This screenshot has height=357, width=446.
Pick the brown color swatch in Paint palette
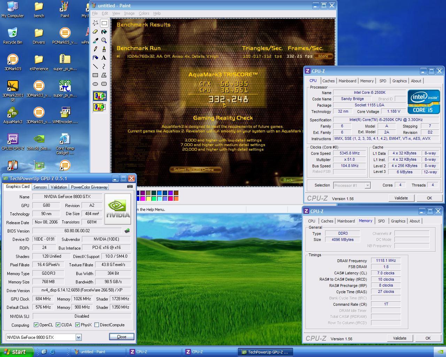click(176, 193)
